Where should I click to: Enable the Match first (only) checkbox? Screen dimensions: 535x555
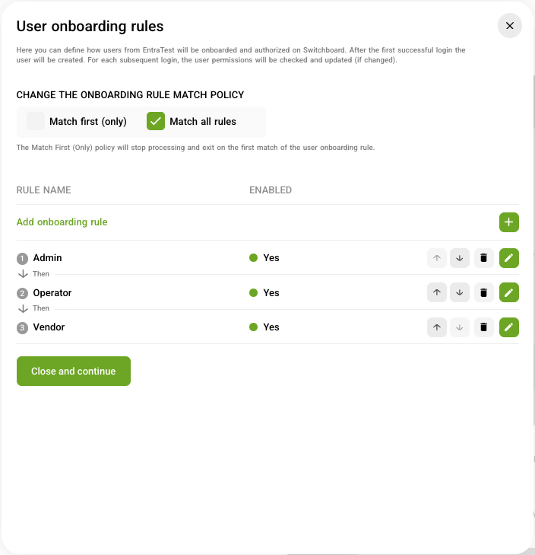point(36,122)
